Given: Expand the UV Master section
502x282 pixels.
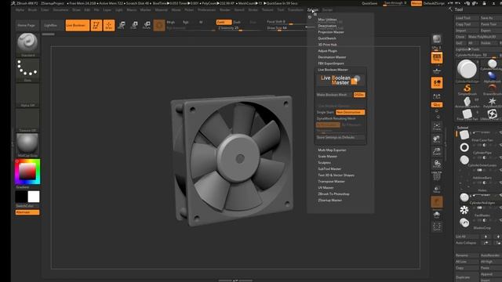Looking at the screenshot, I should click(x=326, y=188).
